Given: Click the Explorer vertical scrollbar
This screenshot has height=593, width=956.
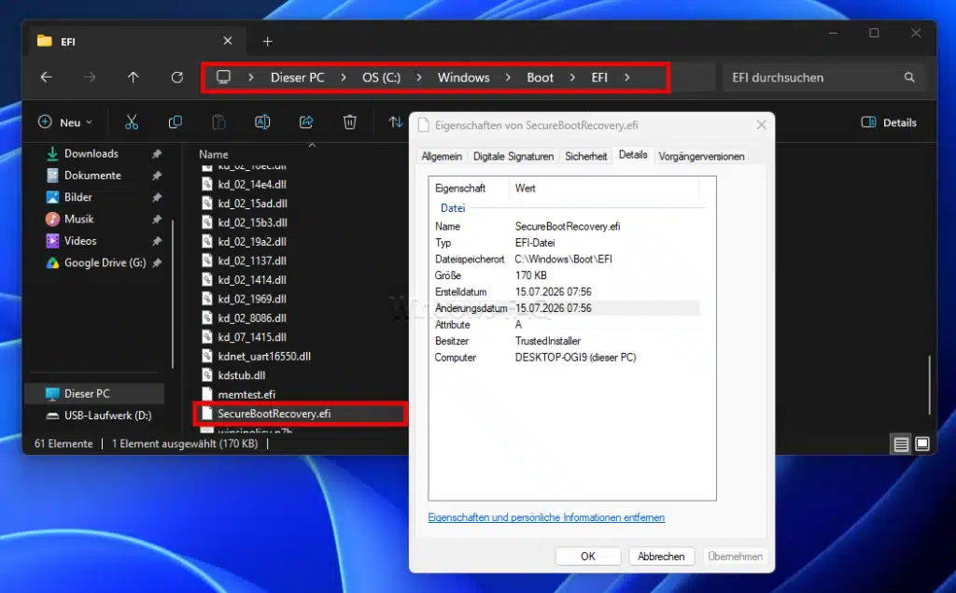Looking at the screenshot, I should click(929, 385).
